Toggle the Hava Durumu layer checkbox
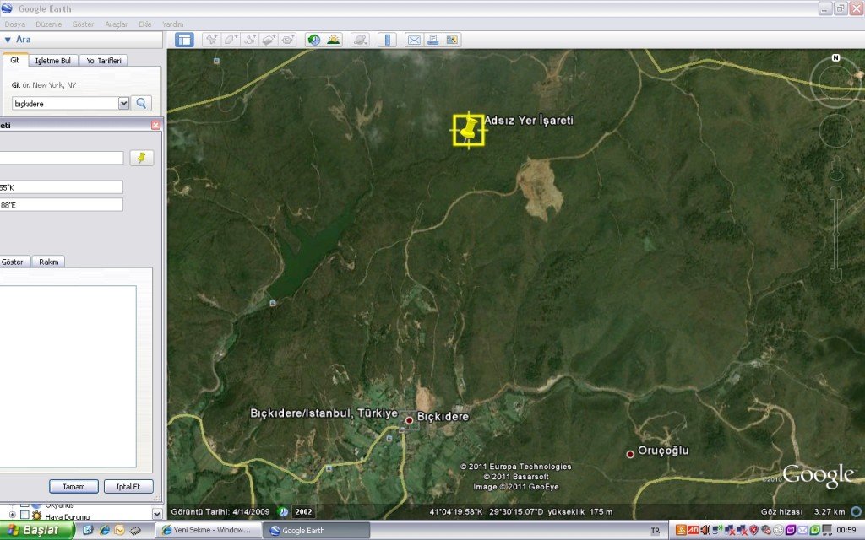This screenshot has width=865, height=540. pyautogui.click(x=24, y=516)
